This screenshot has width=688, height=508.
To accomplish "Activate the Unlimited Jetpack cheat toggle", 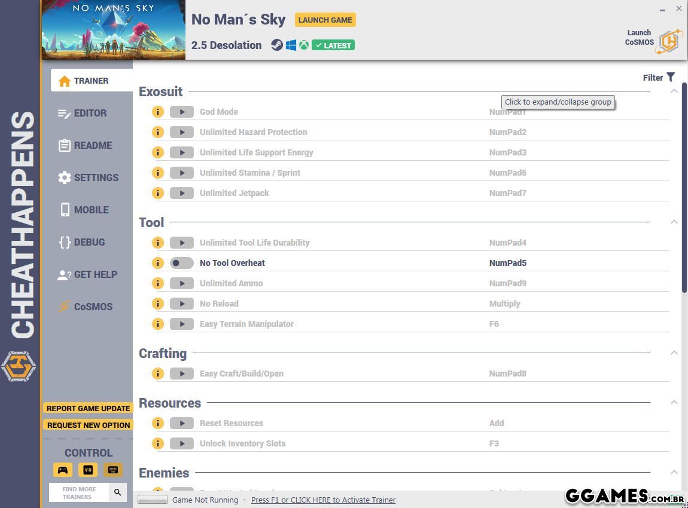I will (x=181, y=193).
